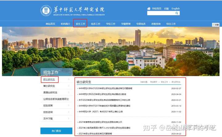The width and height of the screenshot is (222, 137).
Task: Expand chevron on 文件下载 row
Action: 69,118
